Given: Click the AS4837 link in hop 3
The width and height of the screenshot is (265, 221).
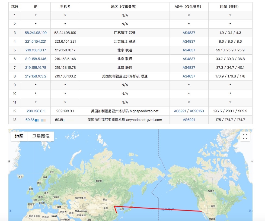Looking at the screenshot, I should [x=189, y=33].
